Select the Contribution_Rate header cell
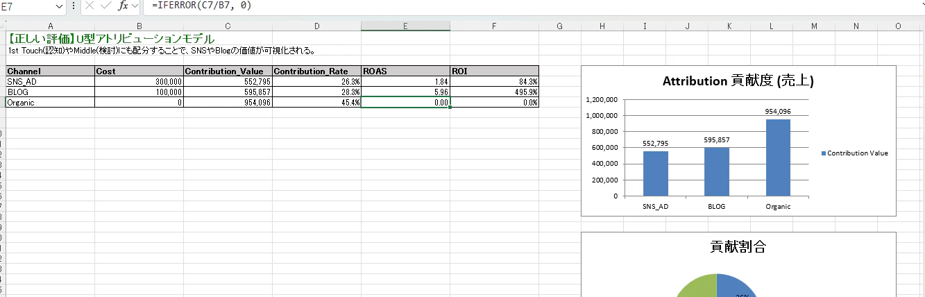The height and width of the screenshot is (297, 925). point(316,71)
